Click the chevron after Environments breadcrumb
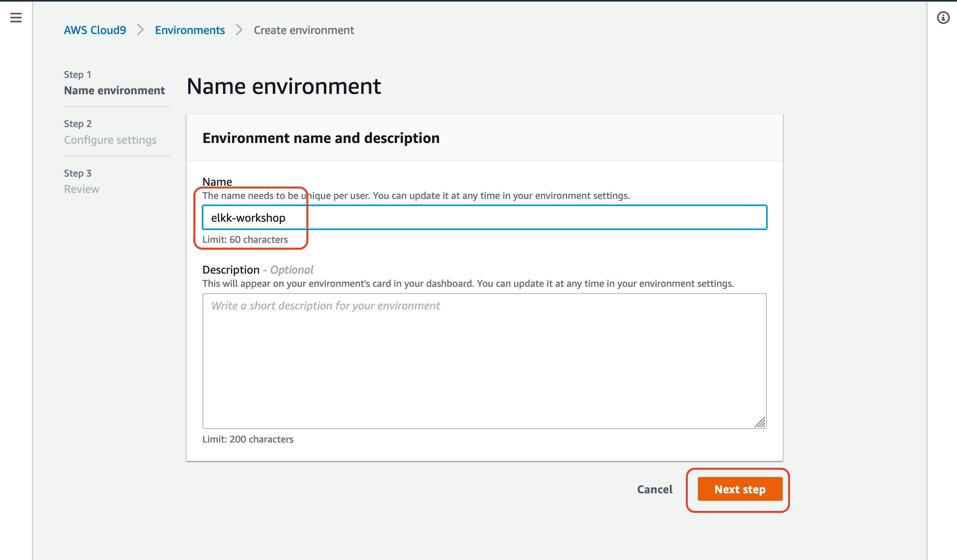 click(x=239, y=30)
